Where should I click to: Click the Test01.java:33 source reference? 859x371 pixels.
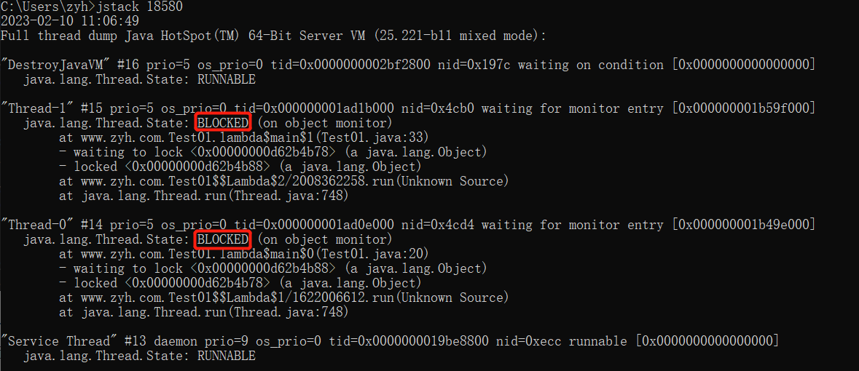pyautogui.click(x=379, y=137)
